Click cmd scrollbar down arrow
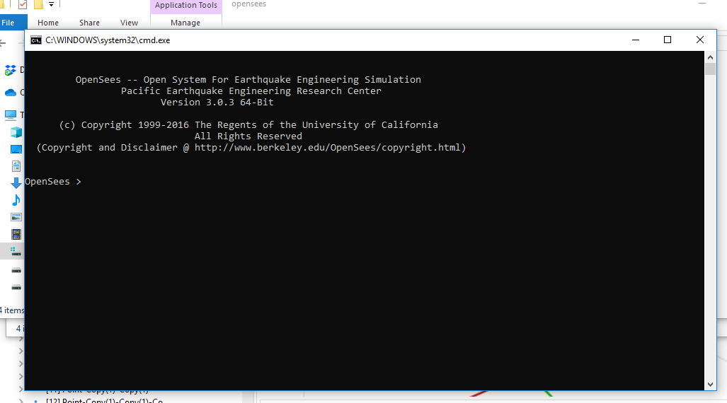This screenshot has height=403, width=727. (710, 385)
